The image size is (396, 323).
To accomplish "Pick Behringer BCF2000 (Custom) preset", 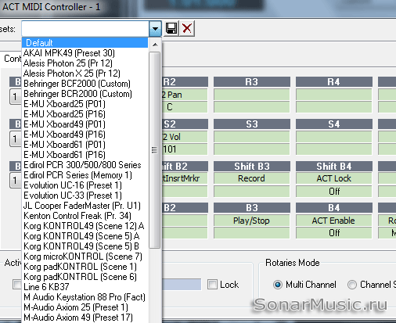I will click(x=85, y=84).
